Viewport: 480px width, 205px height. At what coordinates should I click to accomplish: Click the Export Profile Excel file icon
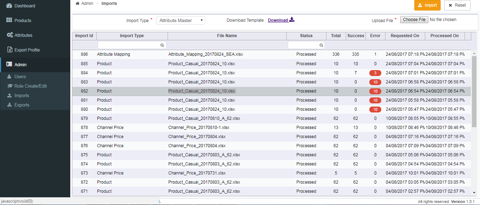tap(9, 50)
